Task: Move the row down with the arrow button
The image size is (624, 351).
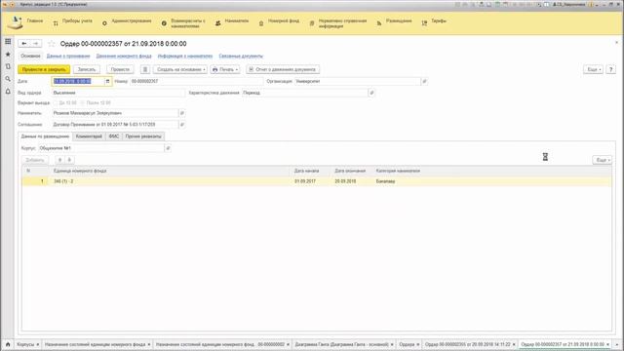Action: (69, 160)
